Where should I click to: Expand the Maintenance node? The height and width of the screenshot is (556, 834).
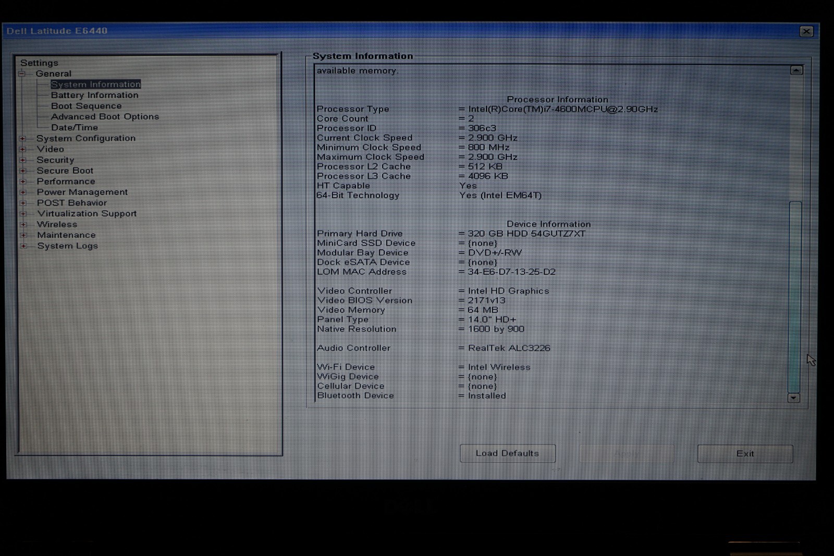tap(23, 235)
